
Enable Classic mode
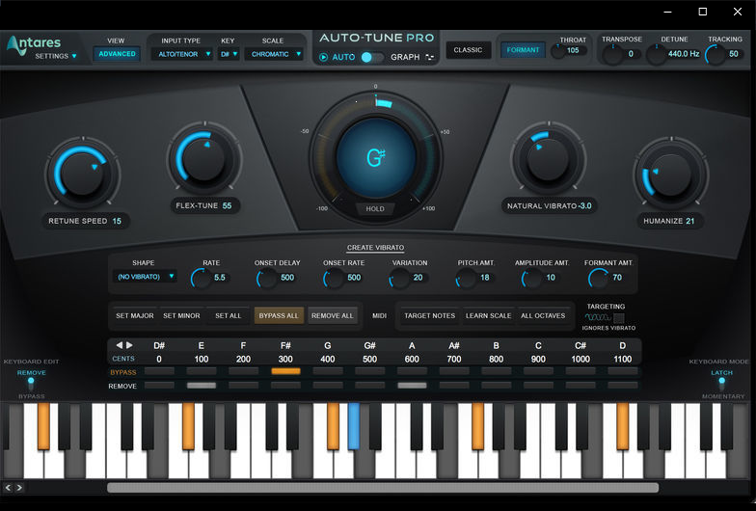pyautogui.click(x=469, y=50)
